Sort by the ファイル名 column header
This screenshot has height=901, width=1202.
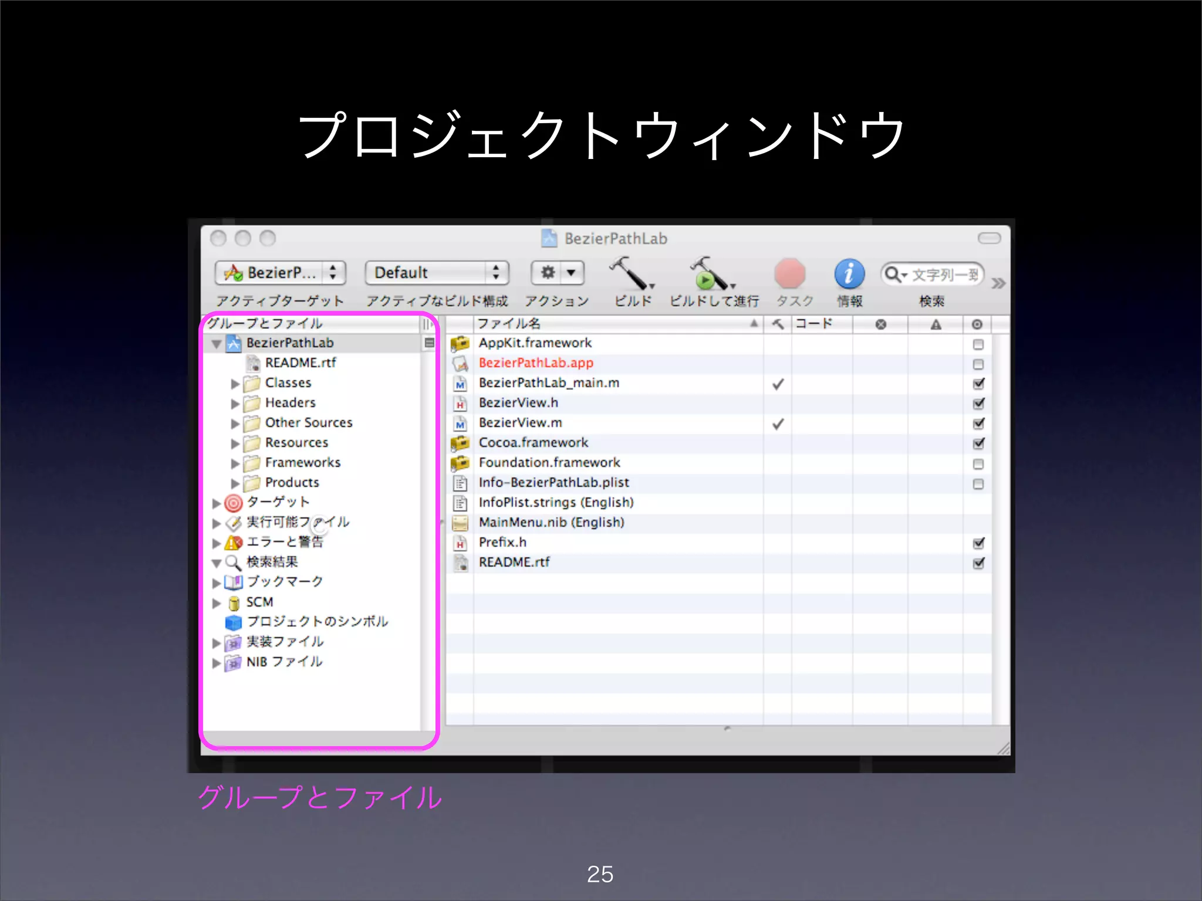point(618,324)
